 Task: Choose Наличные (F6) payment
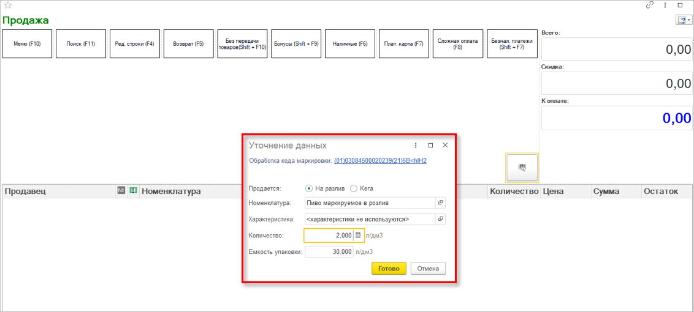tap(350, 44)
